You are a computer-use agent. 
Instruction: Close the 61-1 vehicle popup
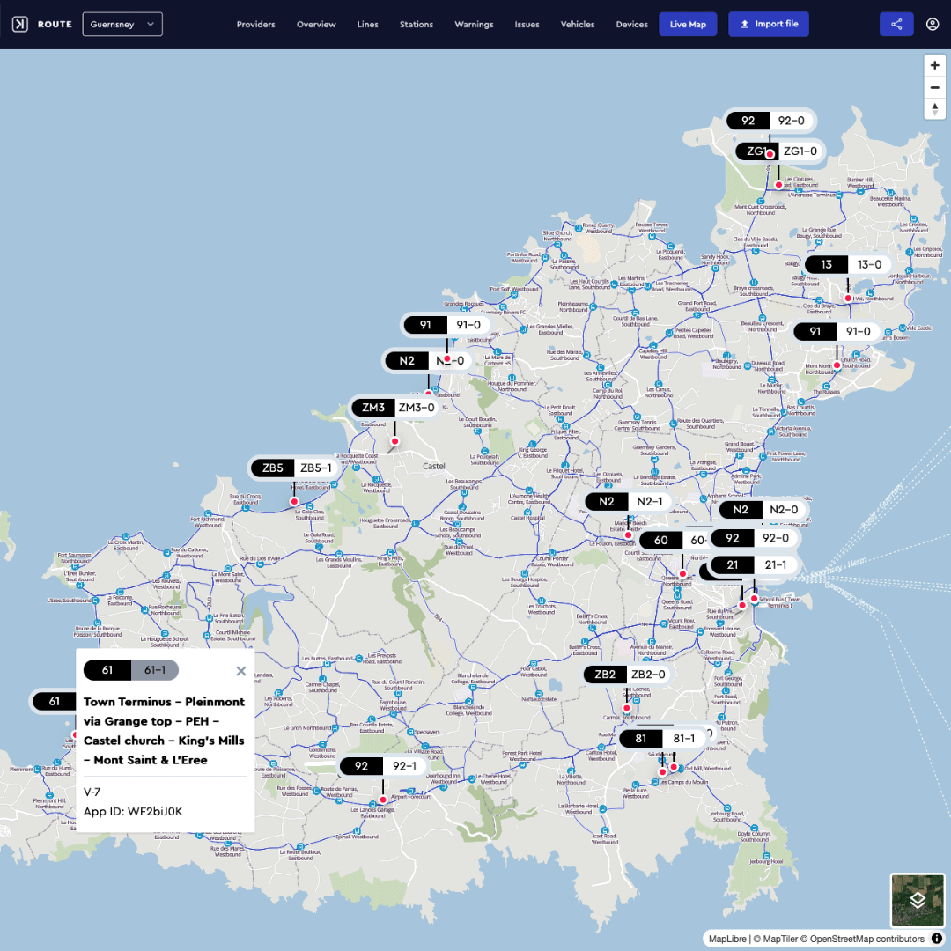pyautogui.click(x=240, y=671)
